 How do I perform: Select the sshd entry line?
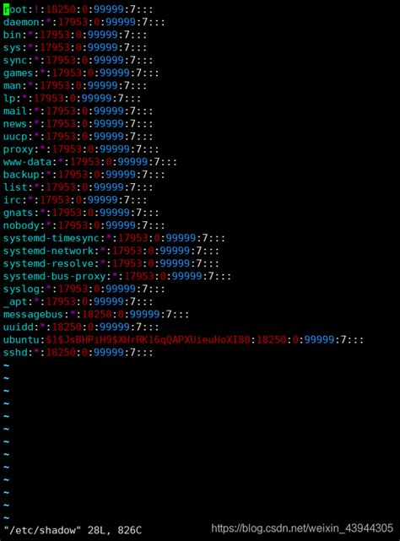(78, 353)
